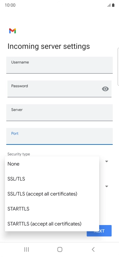Focus the Password input field
This screenshot has height=257, width=119.
coord(59,89)
